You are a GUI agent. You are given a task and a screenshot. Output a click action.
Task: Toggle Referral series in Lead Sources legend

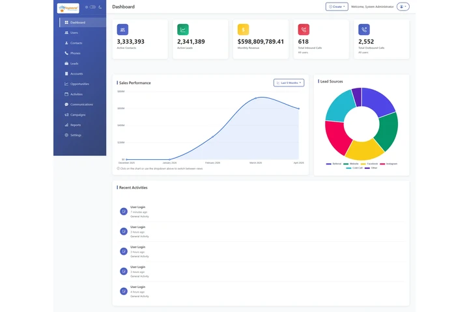click(x=334, y=164)
